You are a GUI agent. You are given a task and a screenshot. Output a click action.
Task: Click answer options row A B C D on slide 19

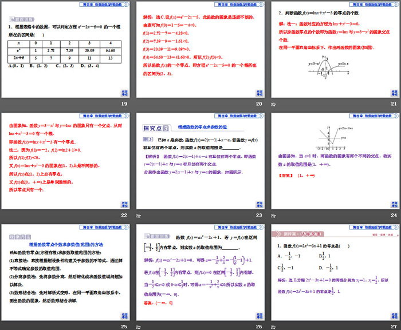point(54,66)
